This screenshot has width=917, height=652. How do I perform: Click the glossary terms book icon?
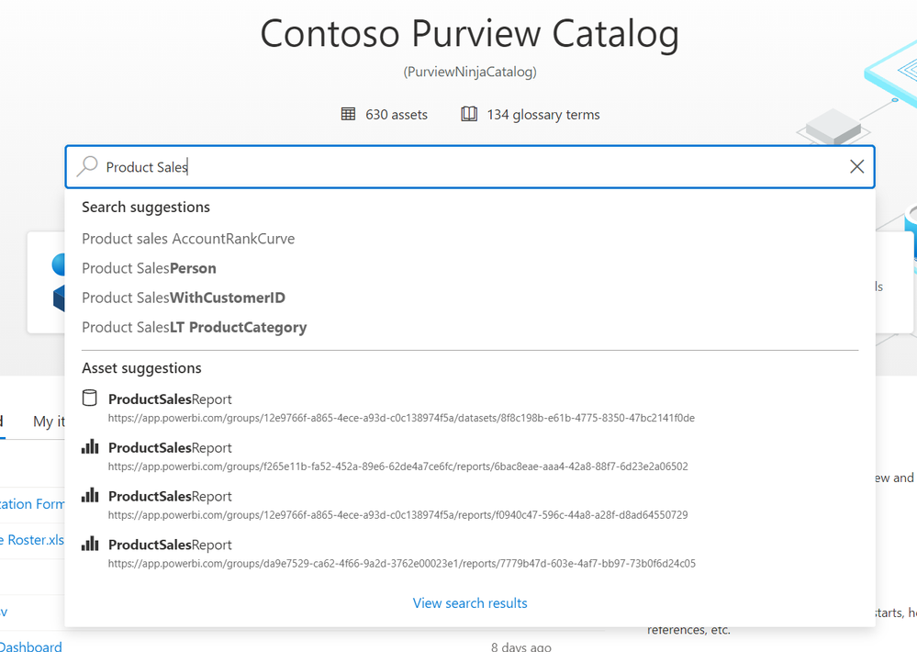469,114
